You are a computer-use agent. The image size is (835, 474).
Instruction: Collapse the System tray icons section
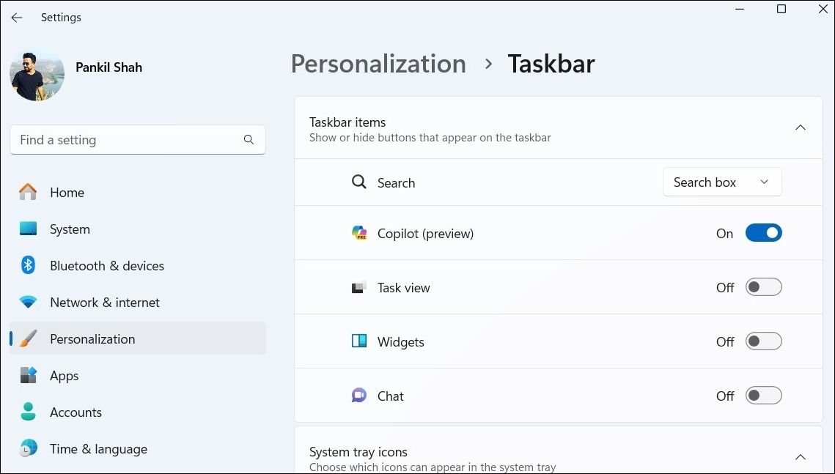point(801,456)
